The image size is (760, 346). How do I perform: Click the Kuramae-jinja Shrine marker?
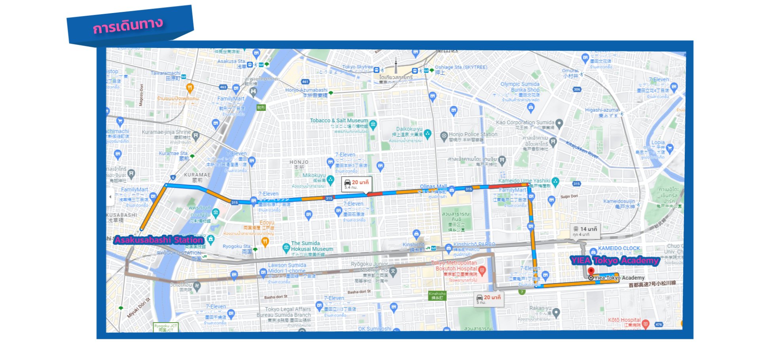(196, 136)
